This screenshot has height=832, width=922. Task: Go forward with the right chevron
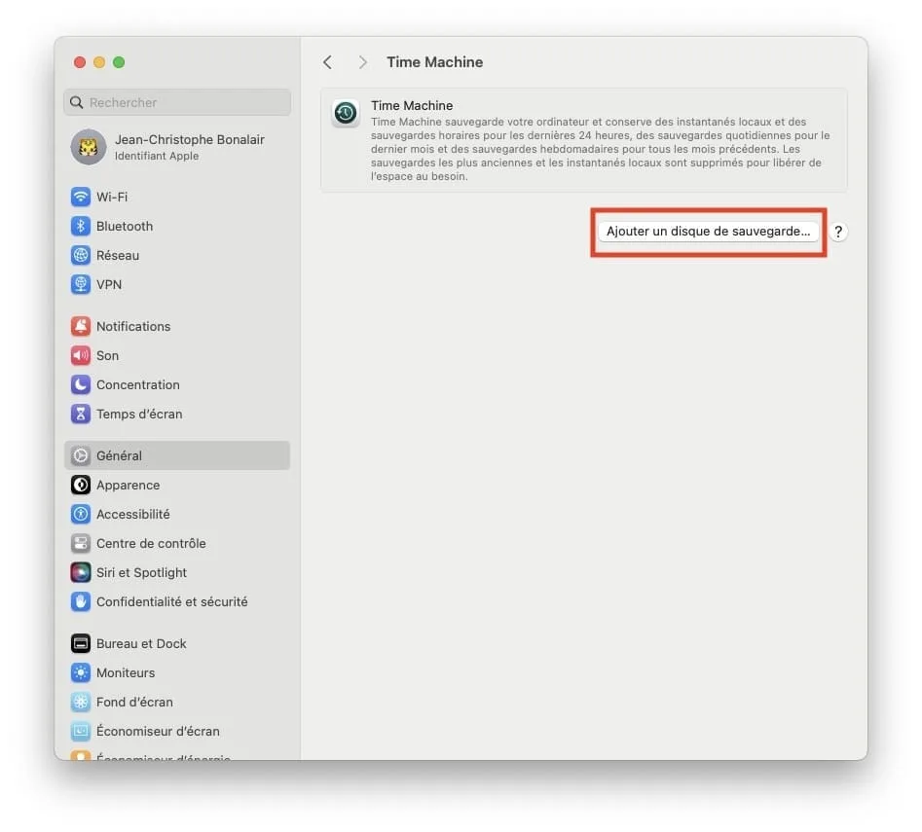[363, 62]
